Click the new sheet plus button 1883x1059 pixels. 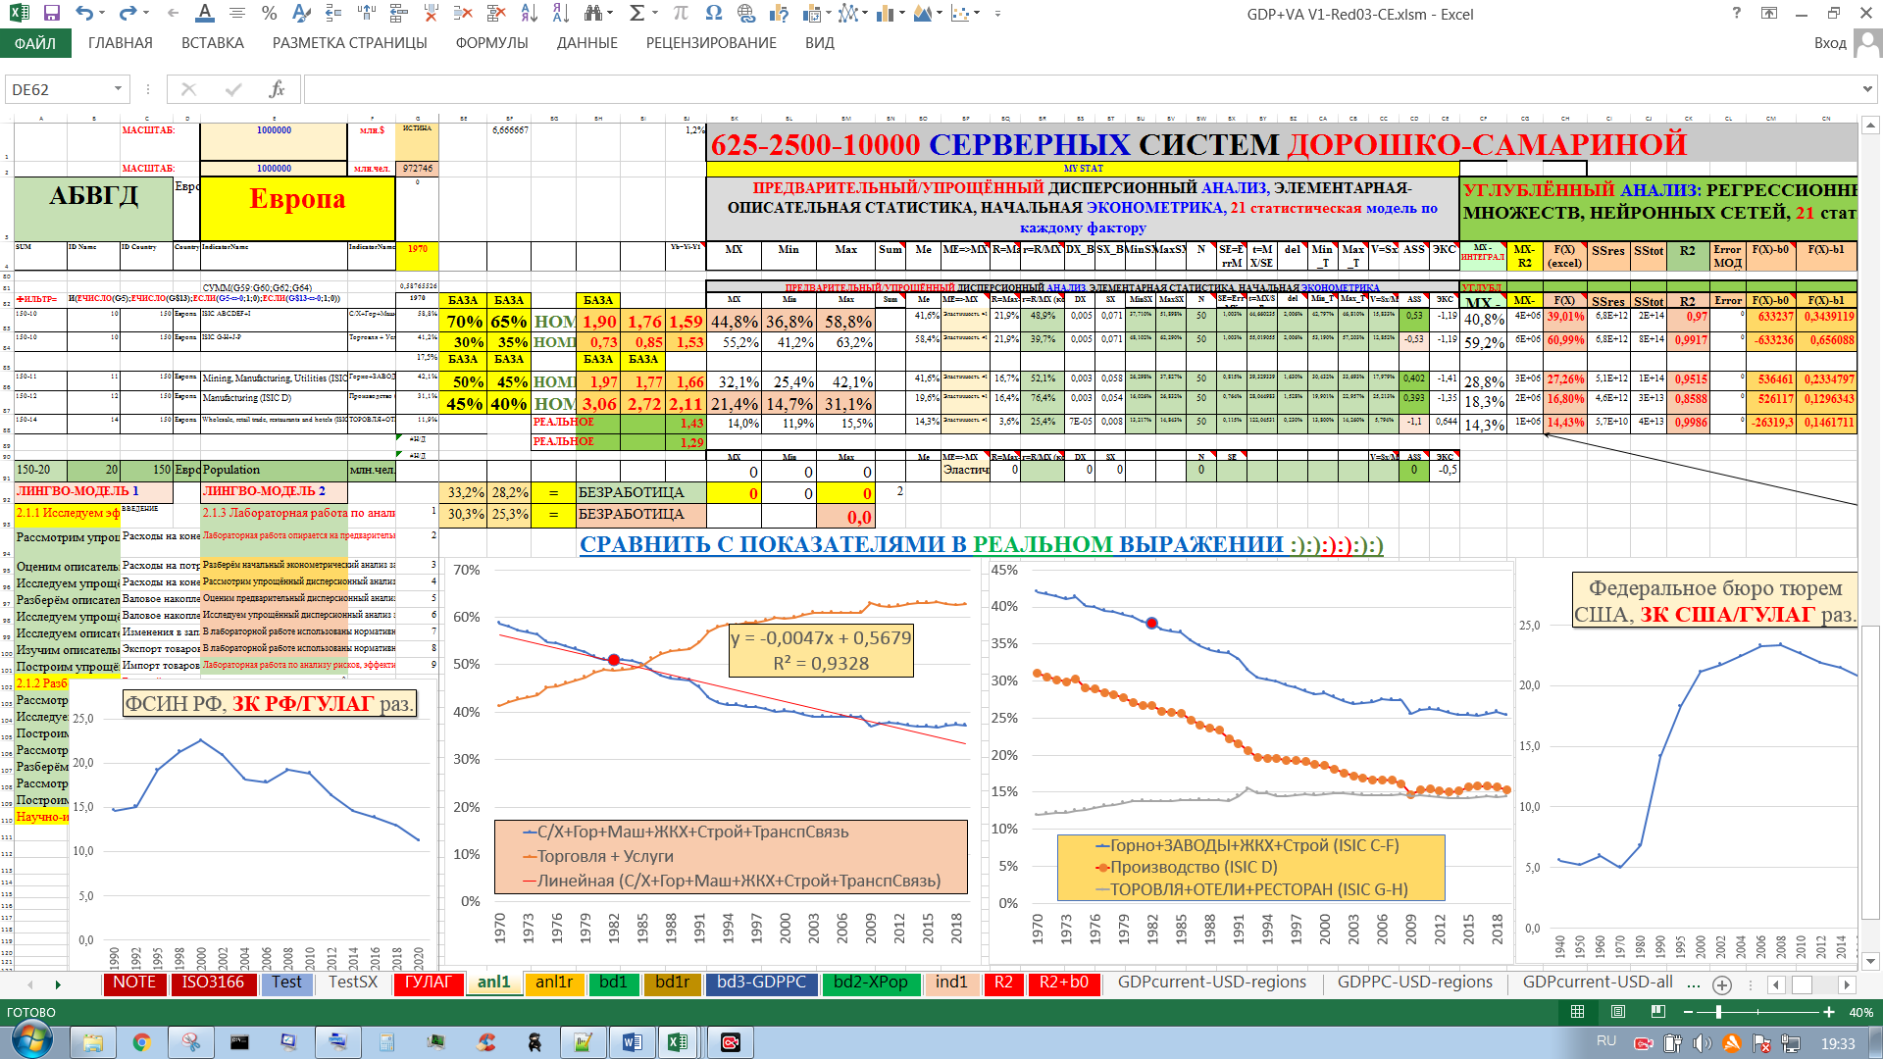1721,984
